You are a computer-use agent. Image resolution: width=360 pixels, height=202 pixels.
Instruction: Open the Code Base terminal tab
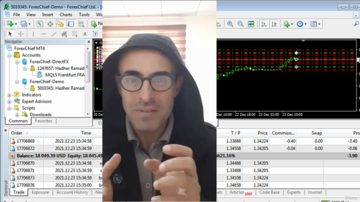click(x=269, y=192)
